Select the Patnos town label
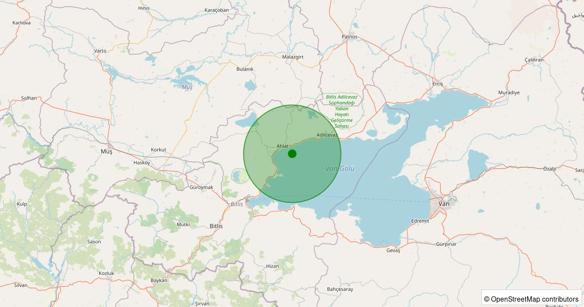Screen dimensions: 584x307 [x=349, y=37]
